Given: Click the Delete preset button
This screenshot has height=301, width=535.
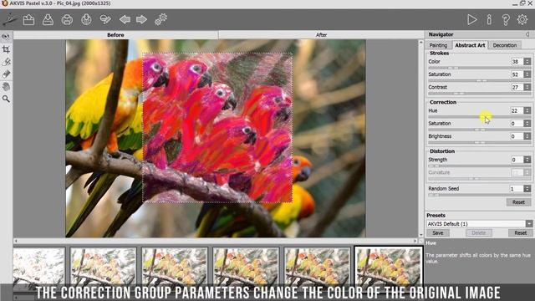Looking at the screenshot, I should click(x=479, y=233).
